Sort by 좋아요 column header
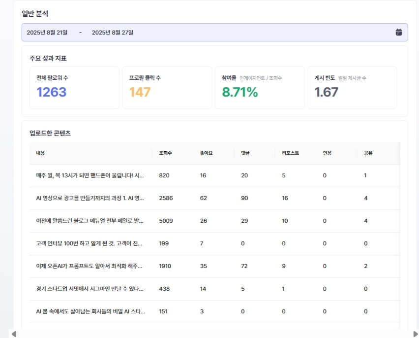This screenshot has height=338, width=419. [x=206, y=153]
